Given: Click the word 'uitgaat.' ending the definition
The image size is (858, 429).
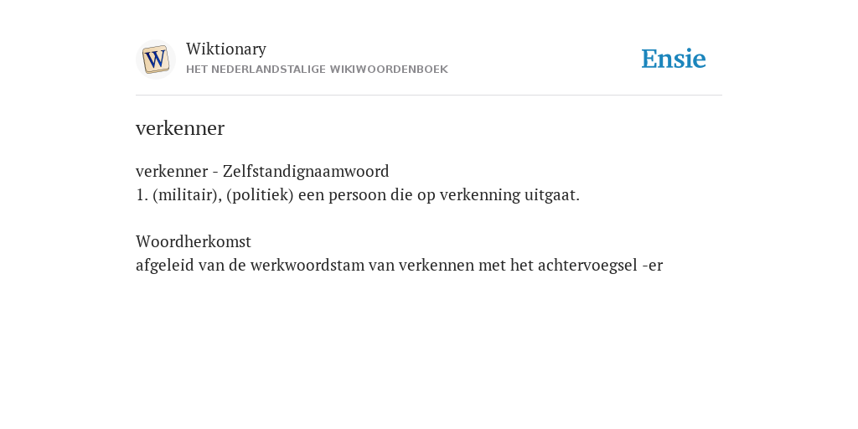Looking at the screenshot, I should [552, 194].
